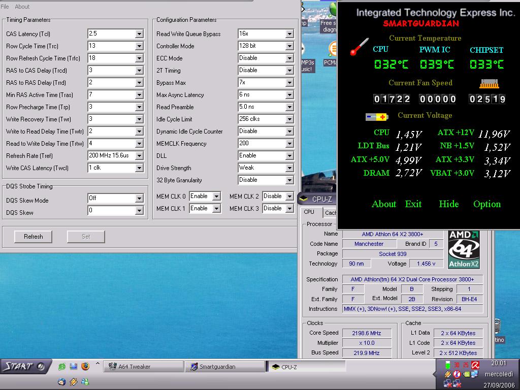This screenshot has height=390, width=520.
Task: Click the Start button
Action: click(x=25, y=366)
